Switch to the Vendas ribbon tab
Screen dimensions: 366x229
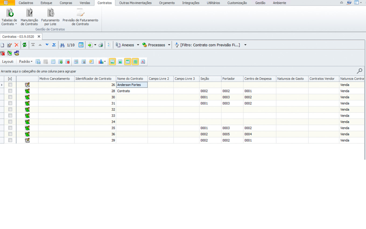point(85,3)
